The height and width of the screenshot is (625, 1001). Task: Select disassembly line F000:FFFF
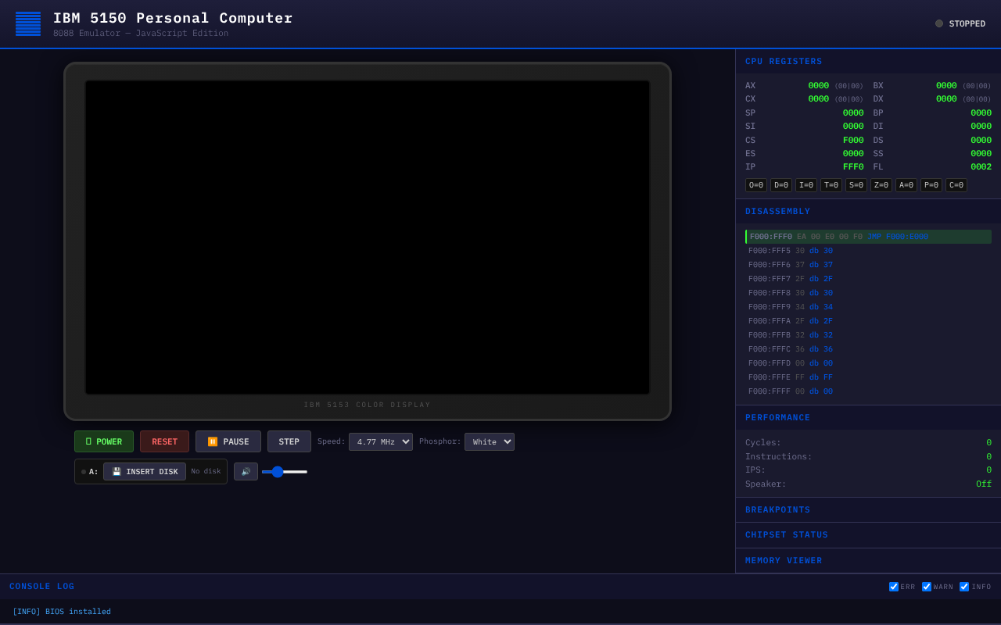click(x=868, y=391)
